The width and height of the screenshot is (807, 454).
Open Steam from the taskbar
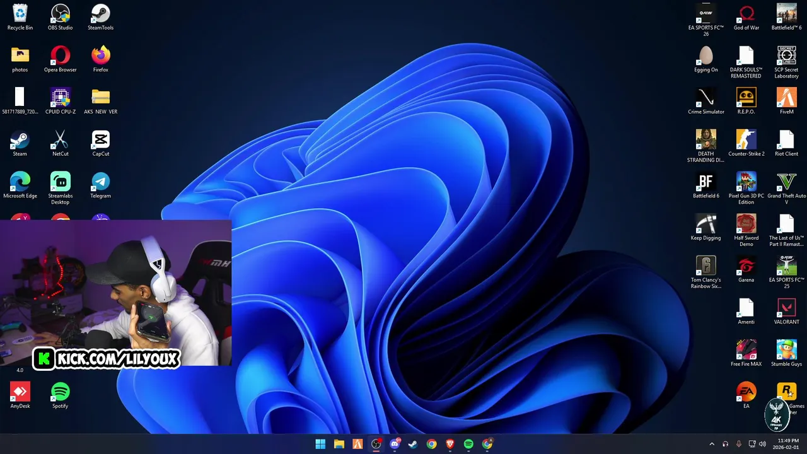point(413,444)
